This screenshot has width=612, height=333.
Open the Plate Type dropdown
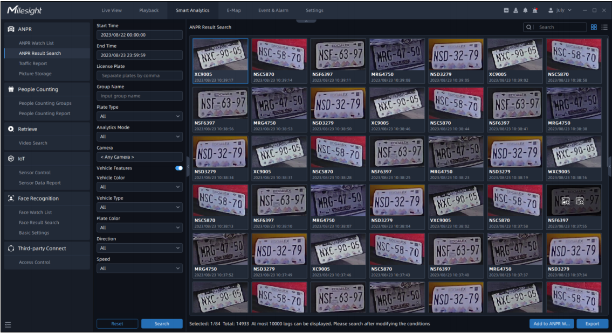(x=139, y=116)
